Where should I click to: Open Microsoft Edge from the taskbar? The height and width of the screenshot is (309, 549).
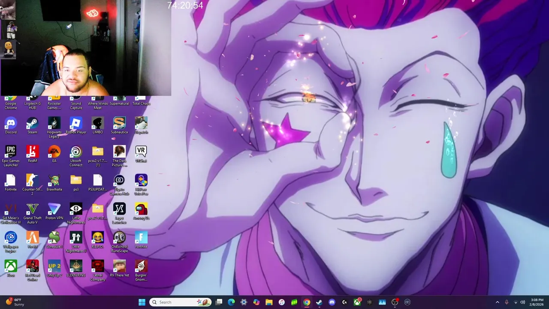coord(231,302)
